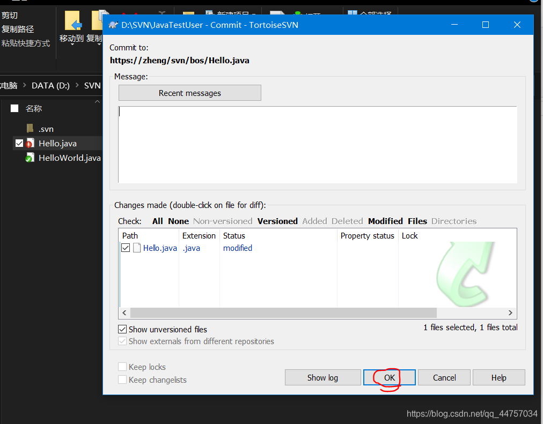Screen dimensions: 543x424
Task: Click Hello.java modified overlay icon in Explorer
Action: coord(30,143)
